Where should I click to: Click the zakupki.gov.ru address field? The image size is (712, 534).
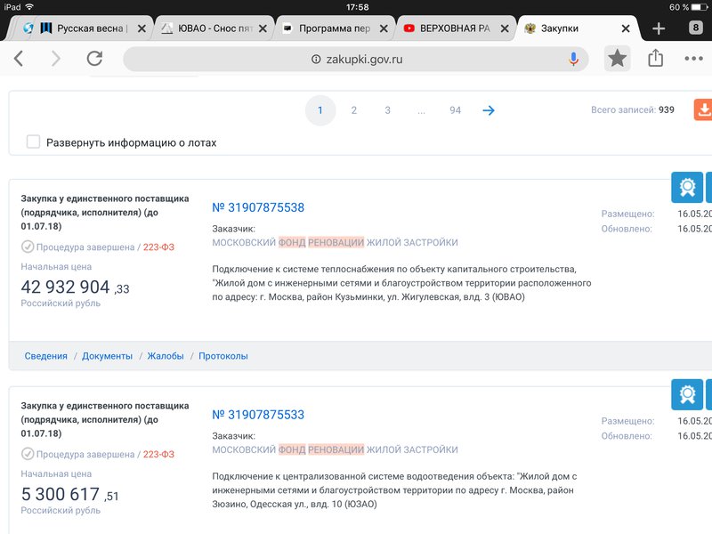pyautogui.click(x=356, y=59)
